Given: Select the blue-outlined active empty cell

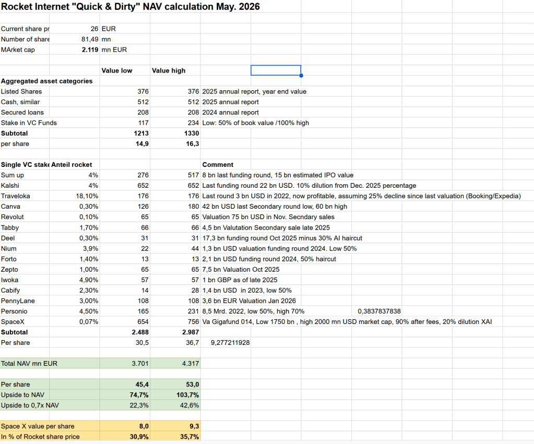Looking at the screenshot, I should pos(276,70).
